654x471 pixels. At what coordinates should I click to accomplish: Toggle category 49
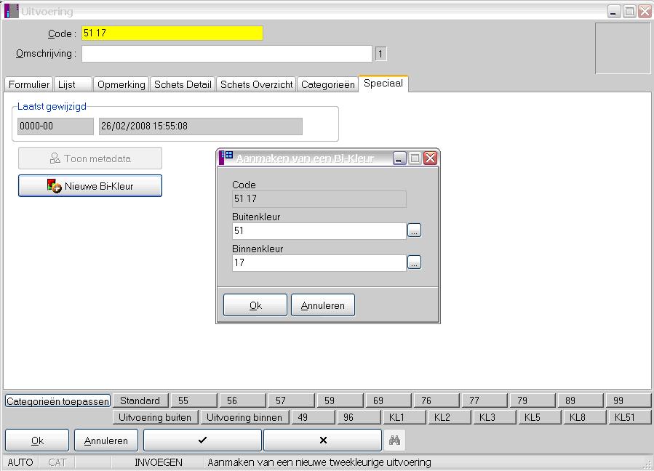pyautogui.click(x=314, y=417)
